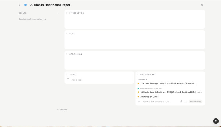Click the green square beside Philosophy Discussion Post
The image size is (221, 127).
[138, 88]
